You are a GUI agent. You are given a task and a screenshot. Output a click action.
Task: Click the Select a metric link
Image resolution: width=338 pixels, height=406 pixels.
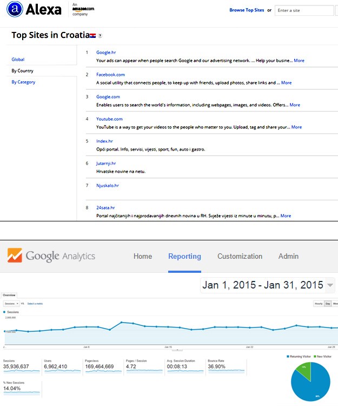[x=35, y=304]
